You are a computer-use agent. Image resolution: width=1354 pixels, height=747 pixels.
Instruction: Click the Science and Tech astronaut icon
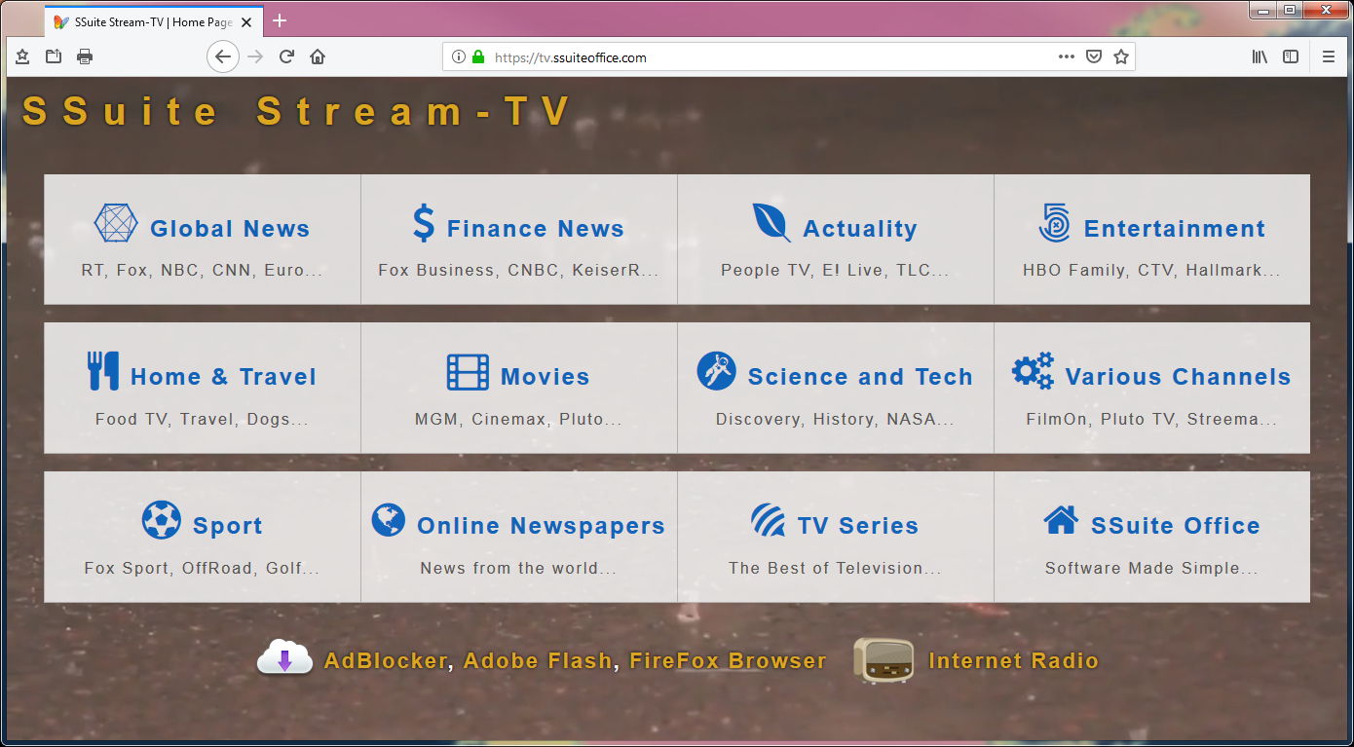click(x=717, y=371)
